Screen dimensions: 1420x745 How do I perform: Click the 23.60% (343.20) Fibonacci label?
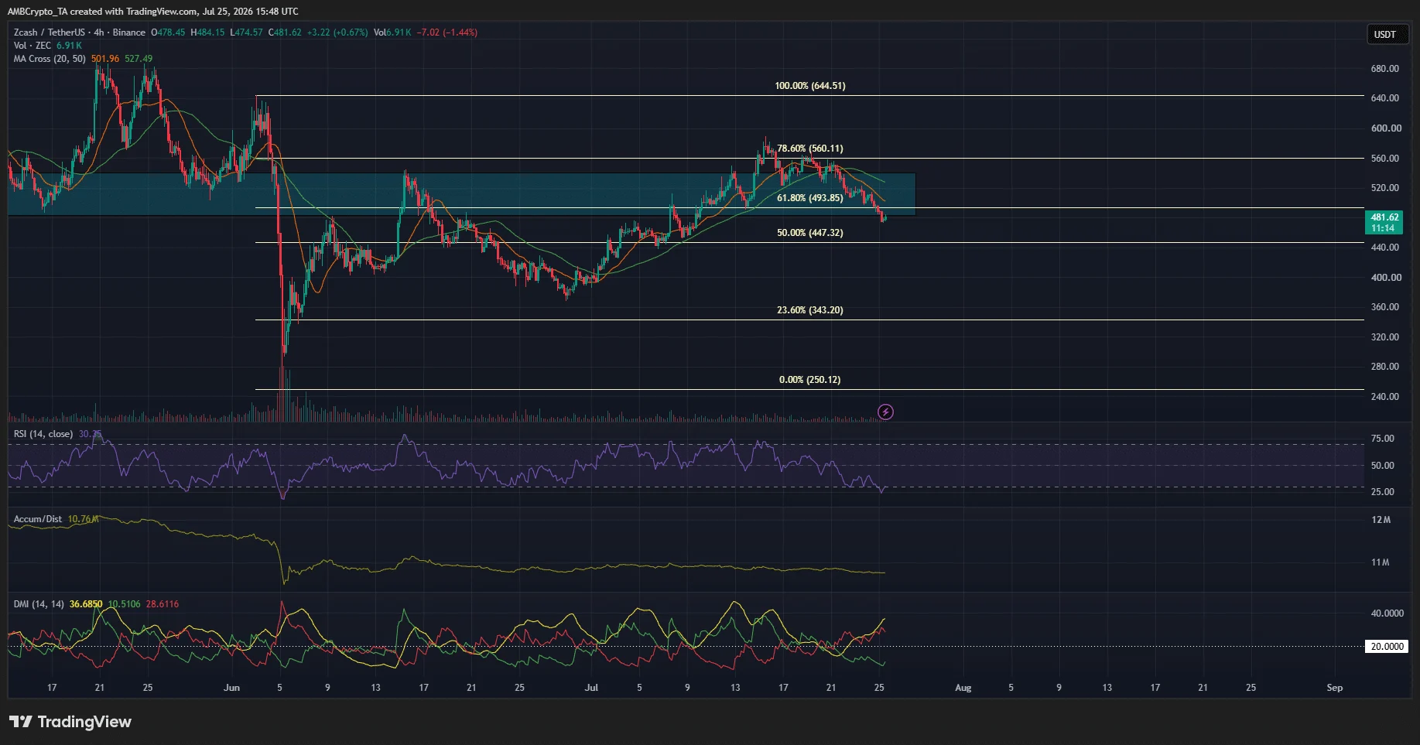point(810,310)
